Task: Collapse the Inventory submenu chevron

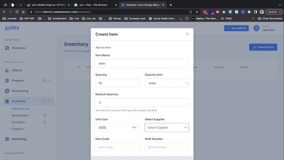Action: pos(49,101)
